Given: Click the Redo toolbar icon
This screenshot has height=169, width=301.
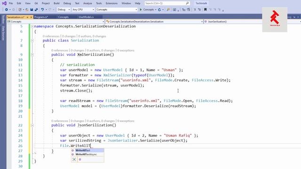Looking at the screenshot, I should (50, 9).
